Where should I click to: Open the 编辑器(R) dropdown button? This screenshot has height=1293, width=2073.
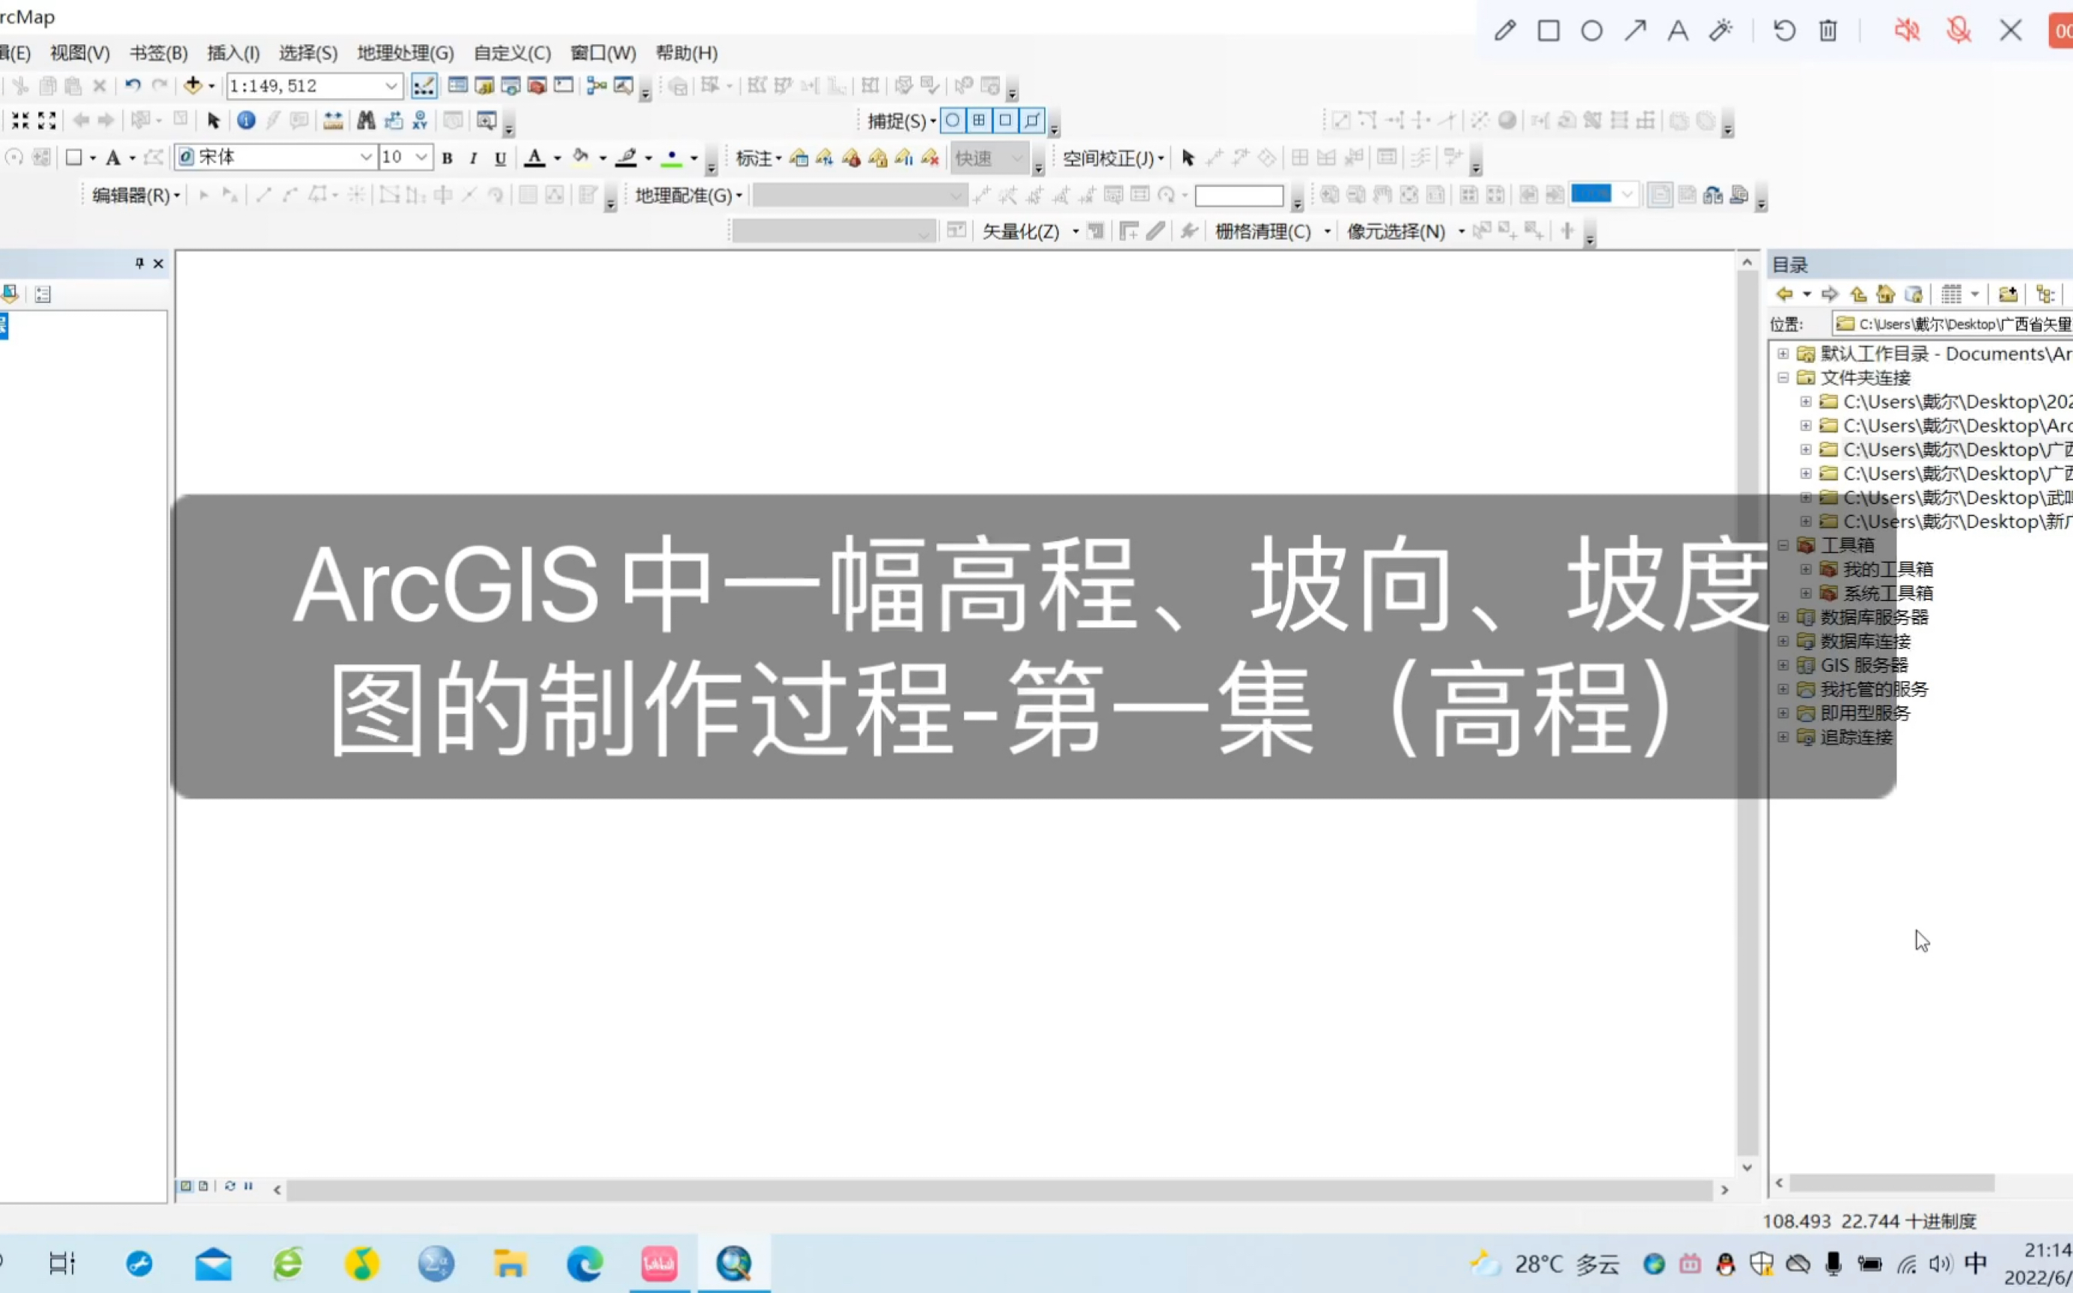(x=135, y=196)
